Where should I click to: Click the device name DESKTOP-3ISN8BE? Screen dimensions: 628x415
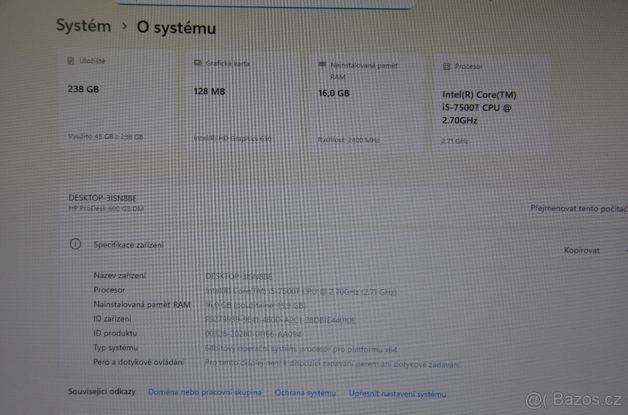pyautogui.click(x=103, y=198)
